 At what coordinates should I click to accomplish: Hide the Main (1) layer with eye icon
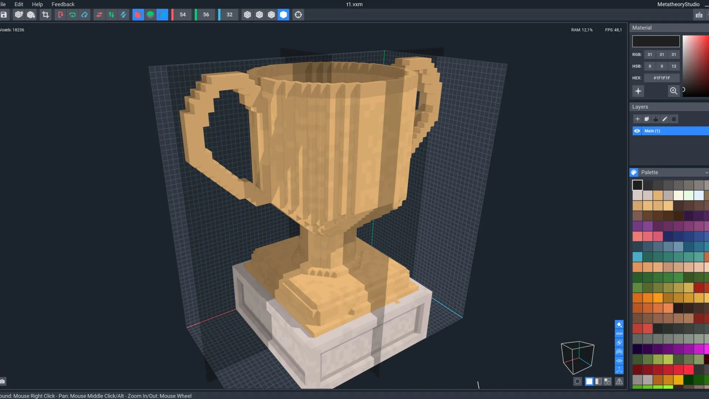(x=637, y=131)
